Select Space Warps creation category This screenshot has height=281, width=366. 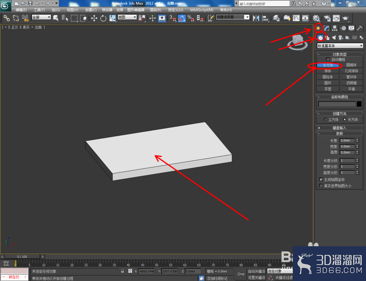tap(355, 38)
